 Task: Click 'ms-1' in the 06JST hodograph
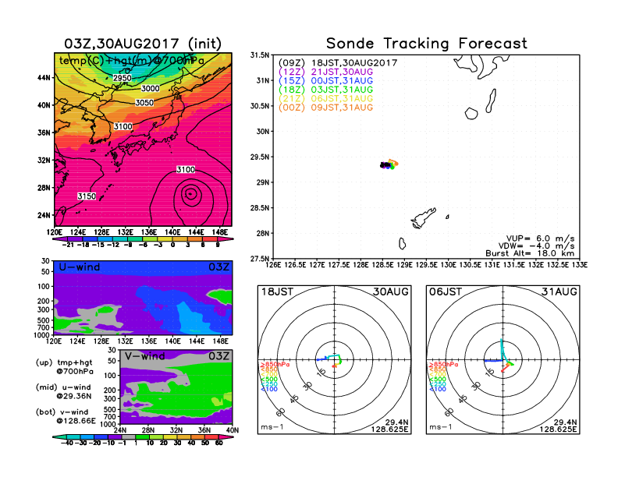(440, 427)
